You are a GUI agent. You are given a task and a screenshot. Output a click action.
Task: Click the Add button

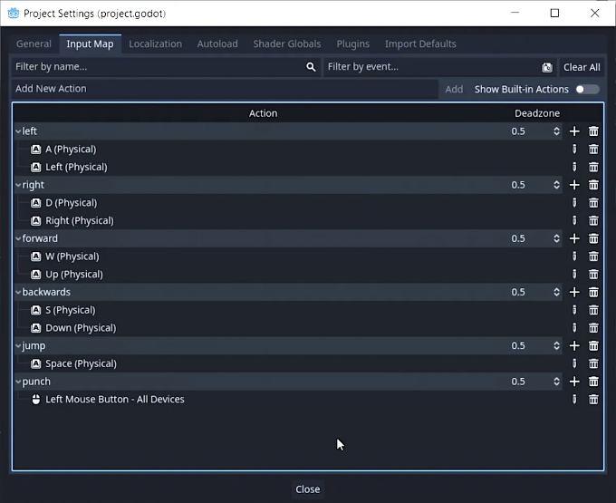[454, 89]
